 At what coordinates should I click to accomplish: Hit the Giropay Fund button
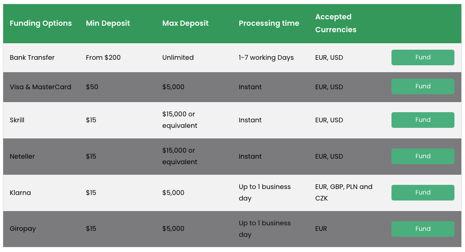coord(423,229)
